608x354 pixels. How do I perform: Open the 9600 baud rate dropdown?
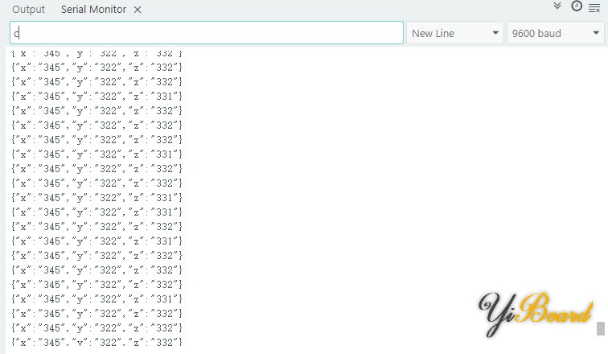(x=555, y=33)
